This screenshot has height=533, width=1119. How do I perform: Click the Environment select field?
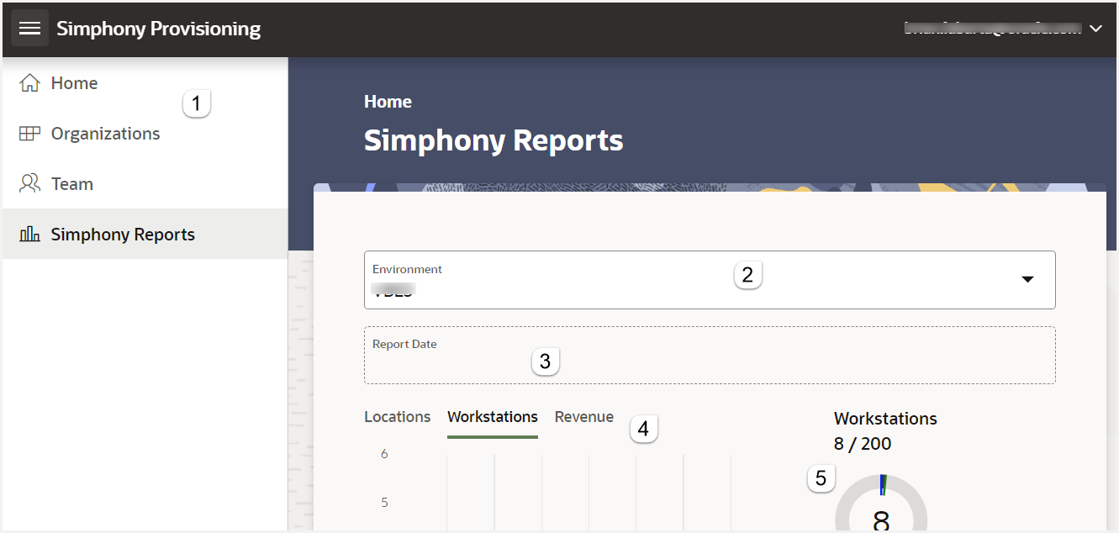pyautogui.click(x=710, y=280)
